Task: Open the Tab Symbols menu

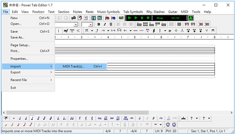Action: click(133, 12)
